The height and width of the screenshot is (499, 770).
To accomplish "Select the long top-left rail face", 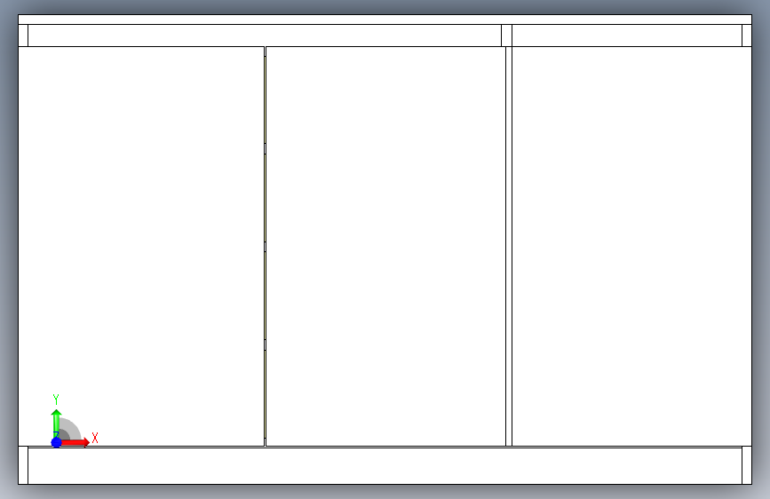I will [x=264, y=36].
